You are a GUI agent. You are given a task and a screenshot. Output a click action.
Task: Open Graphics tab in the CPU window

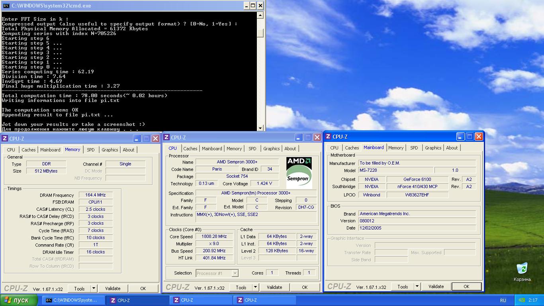272,149
